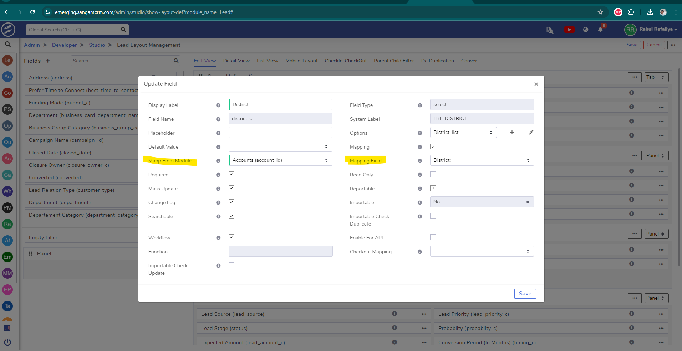
Task: Enable Importable Check Update checkbox
Action: click(x=231, y=265)
